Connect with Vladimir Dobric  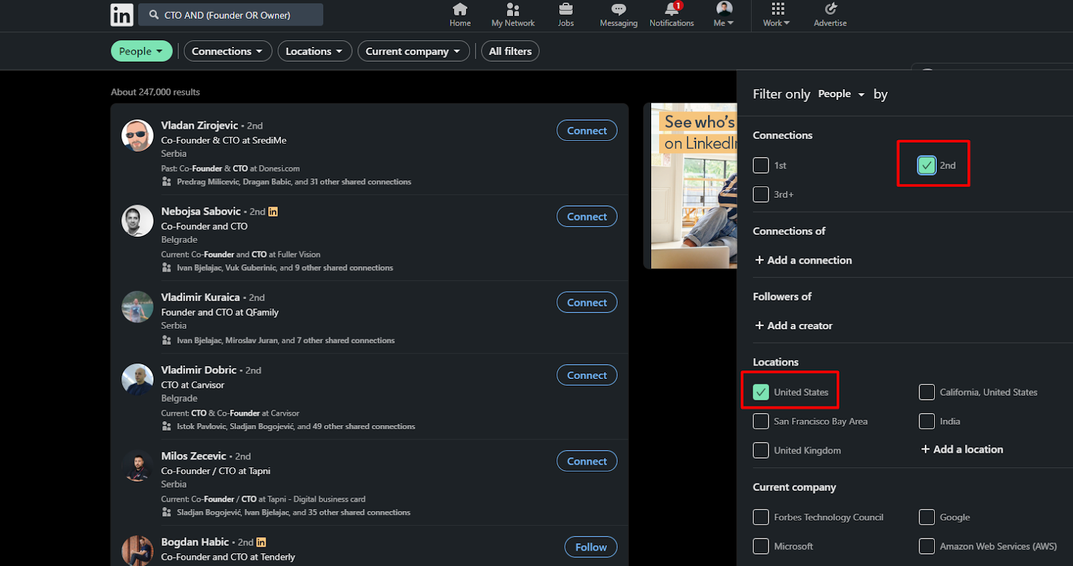(587, 376)
